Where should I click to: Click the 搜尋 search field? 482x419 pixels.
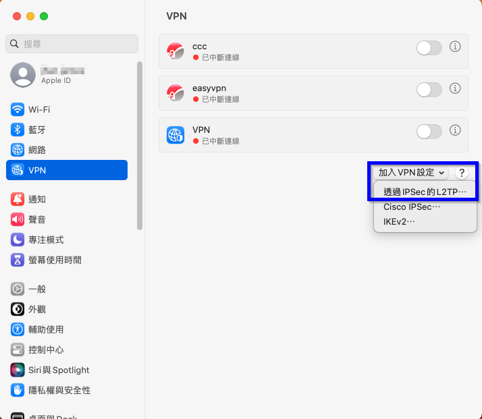coord(72,44)
